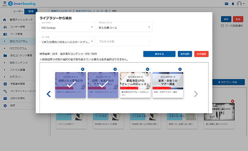Open the サブカテゴリー dropdown showing 新入社員コース

125,27
